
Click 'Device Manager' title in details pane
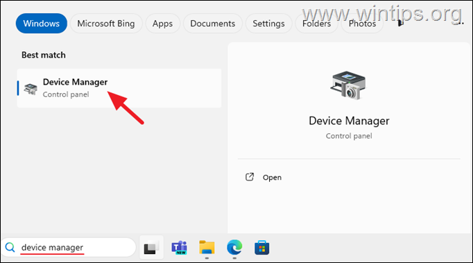coord(349,121)
